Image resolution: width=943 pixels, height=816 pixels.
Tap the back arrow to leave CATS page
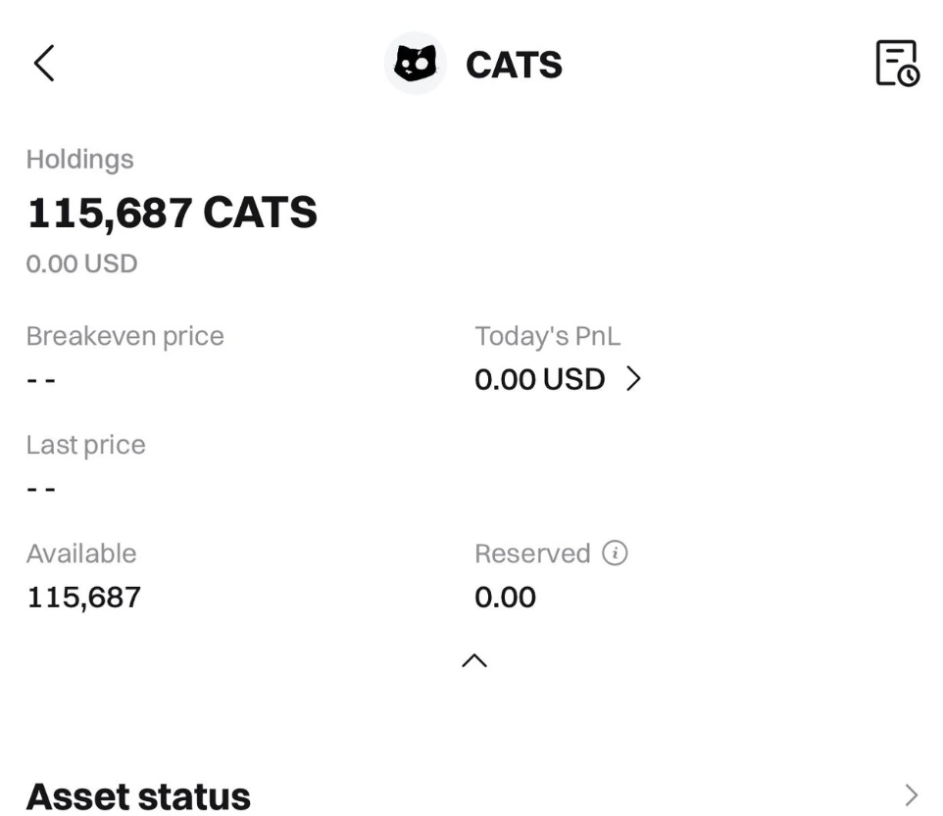tap(41, 63)
